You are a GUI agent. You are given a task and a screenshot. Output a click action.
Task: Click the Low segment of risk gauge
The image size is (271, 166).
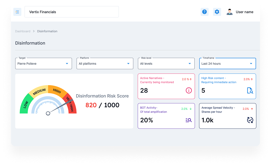25,105
